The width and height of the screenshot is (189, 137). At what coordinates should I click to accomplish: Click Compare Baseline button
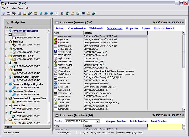(x=115, y=121)
